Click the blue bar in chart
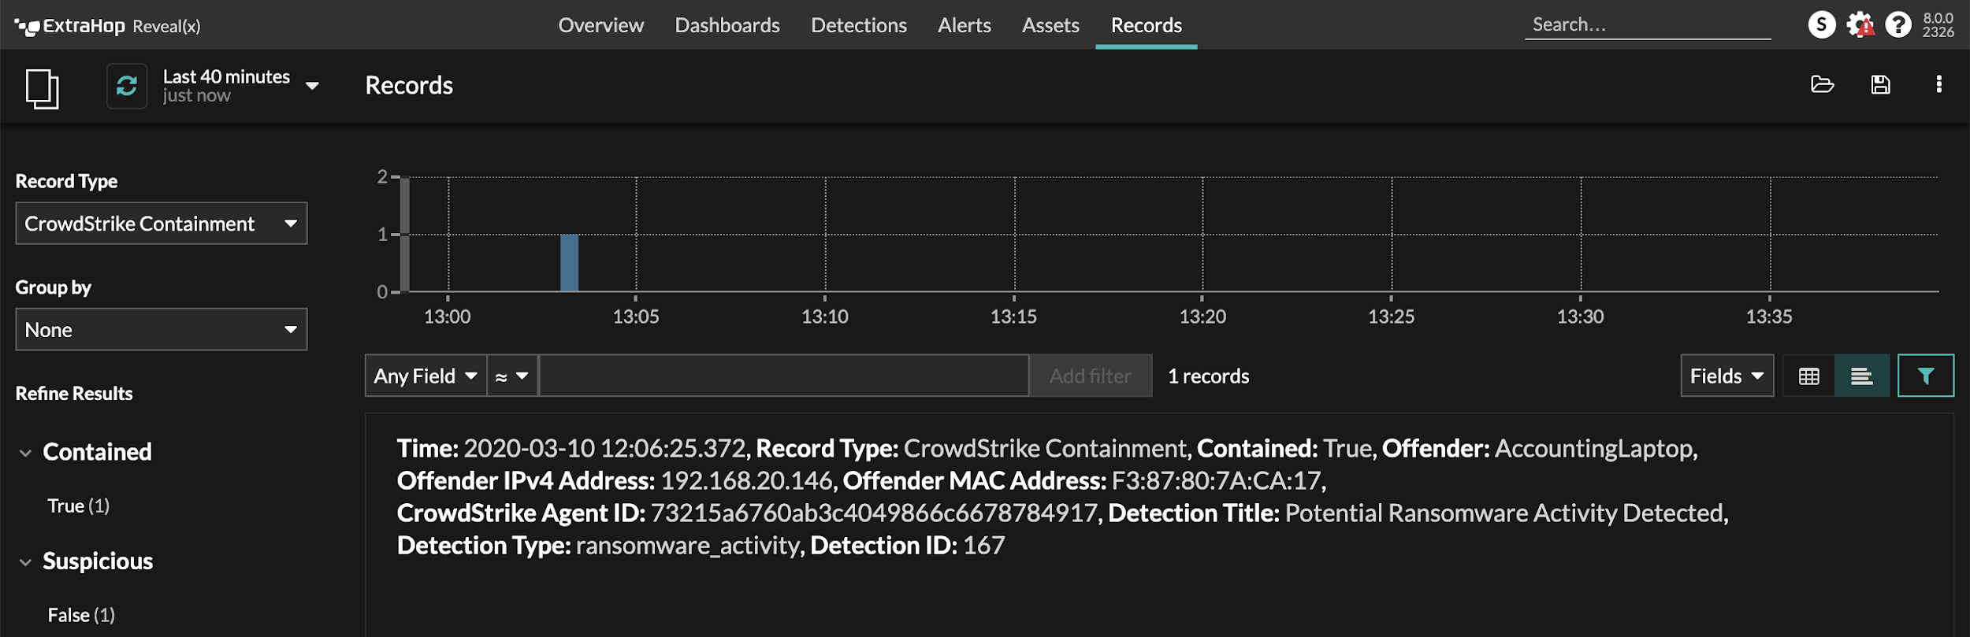Screen dimensions: 1970x637 569,263
